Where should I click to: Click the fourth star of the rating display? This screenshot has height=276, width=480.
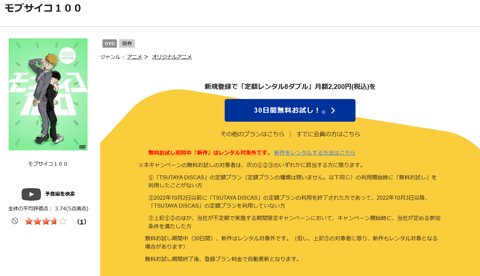55,221
